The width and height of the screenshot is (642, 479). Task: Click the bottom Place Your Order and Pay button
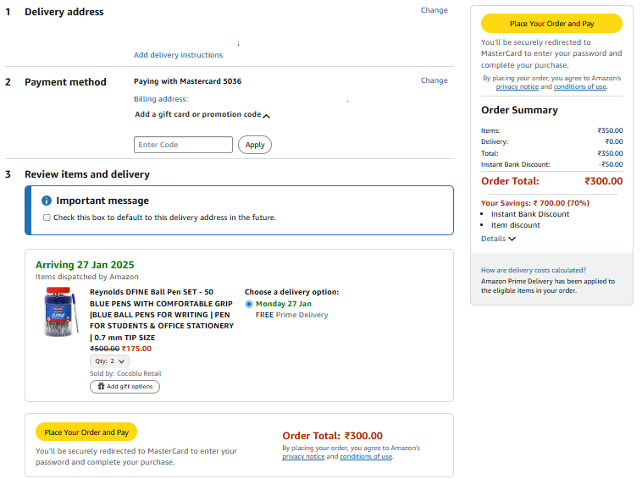click(86, 432)
